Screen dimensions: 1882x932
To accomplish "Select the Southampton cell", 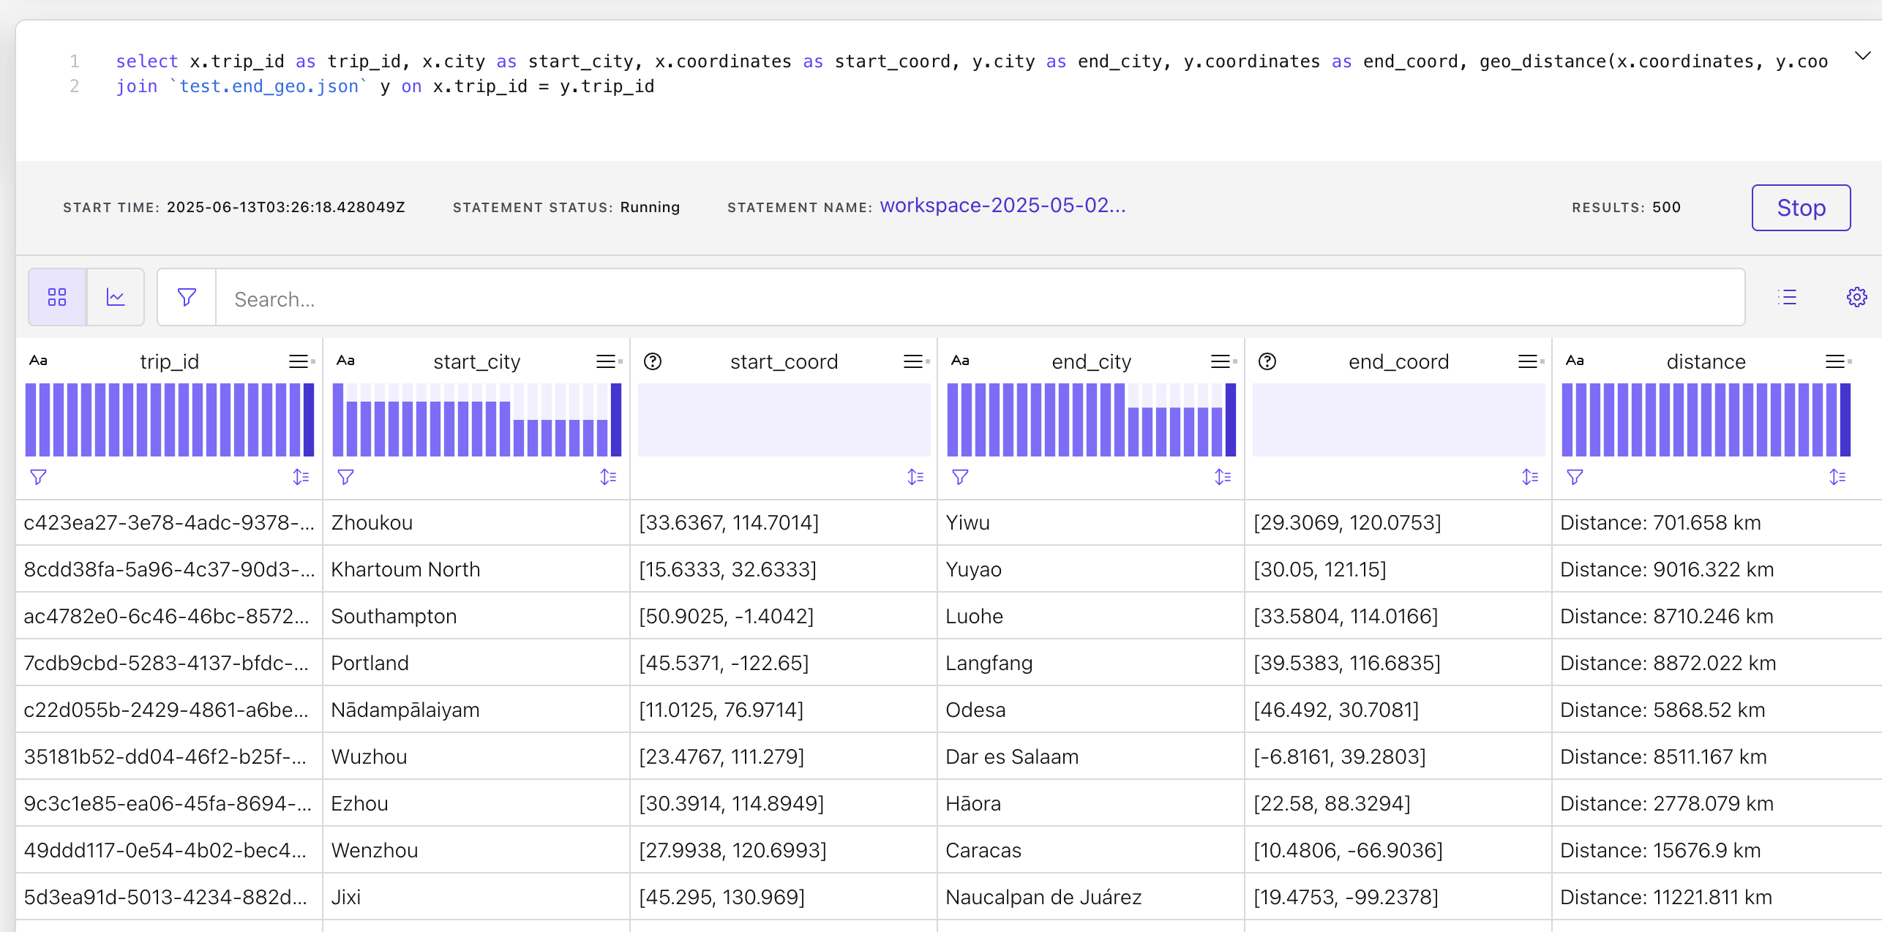I will [x=476, y=617].
